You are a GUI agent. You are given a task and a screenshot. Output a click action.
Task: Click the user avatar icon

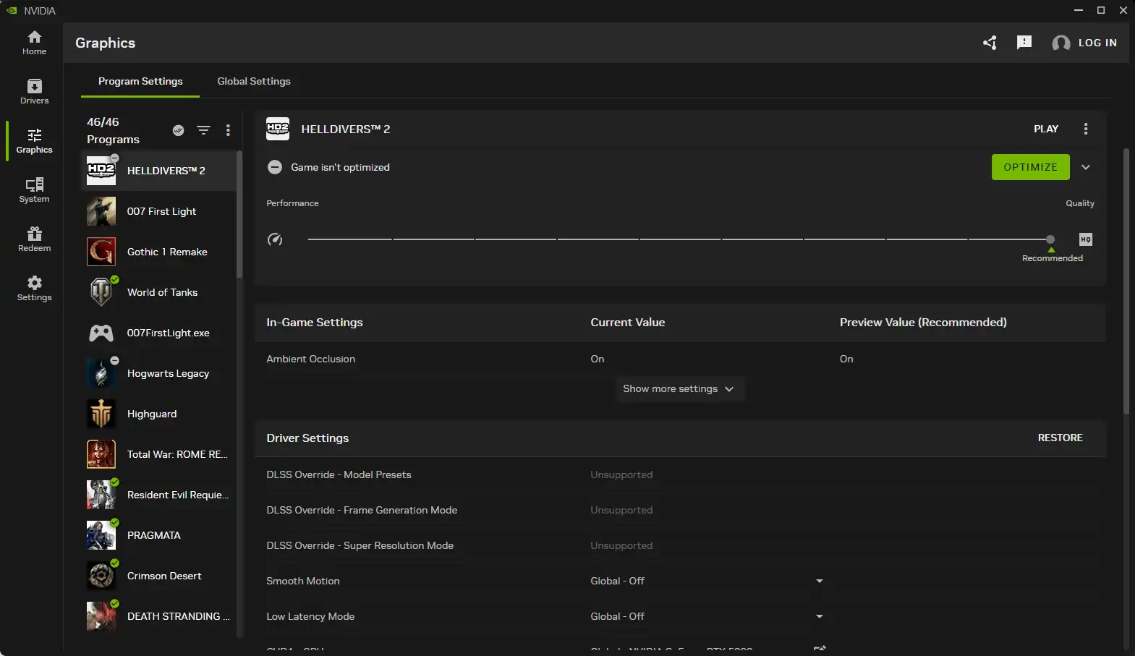(1061, 43)
